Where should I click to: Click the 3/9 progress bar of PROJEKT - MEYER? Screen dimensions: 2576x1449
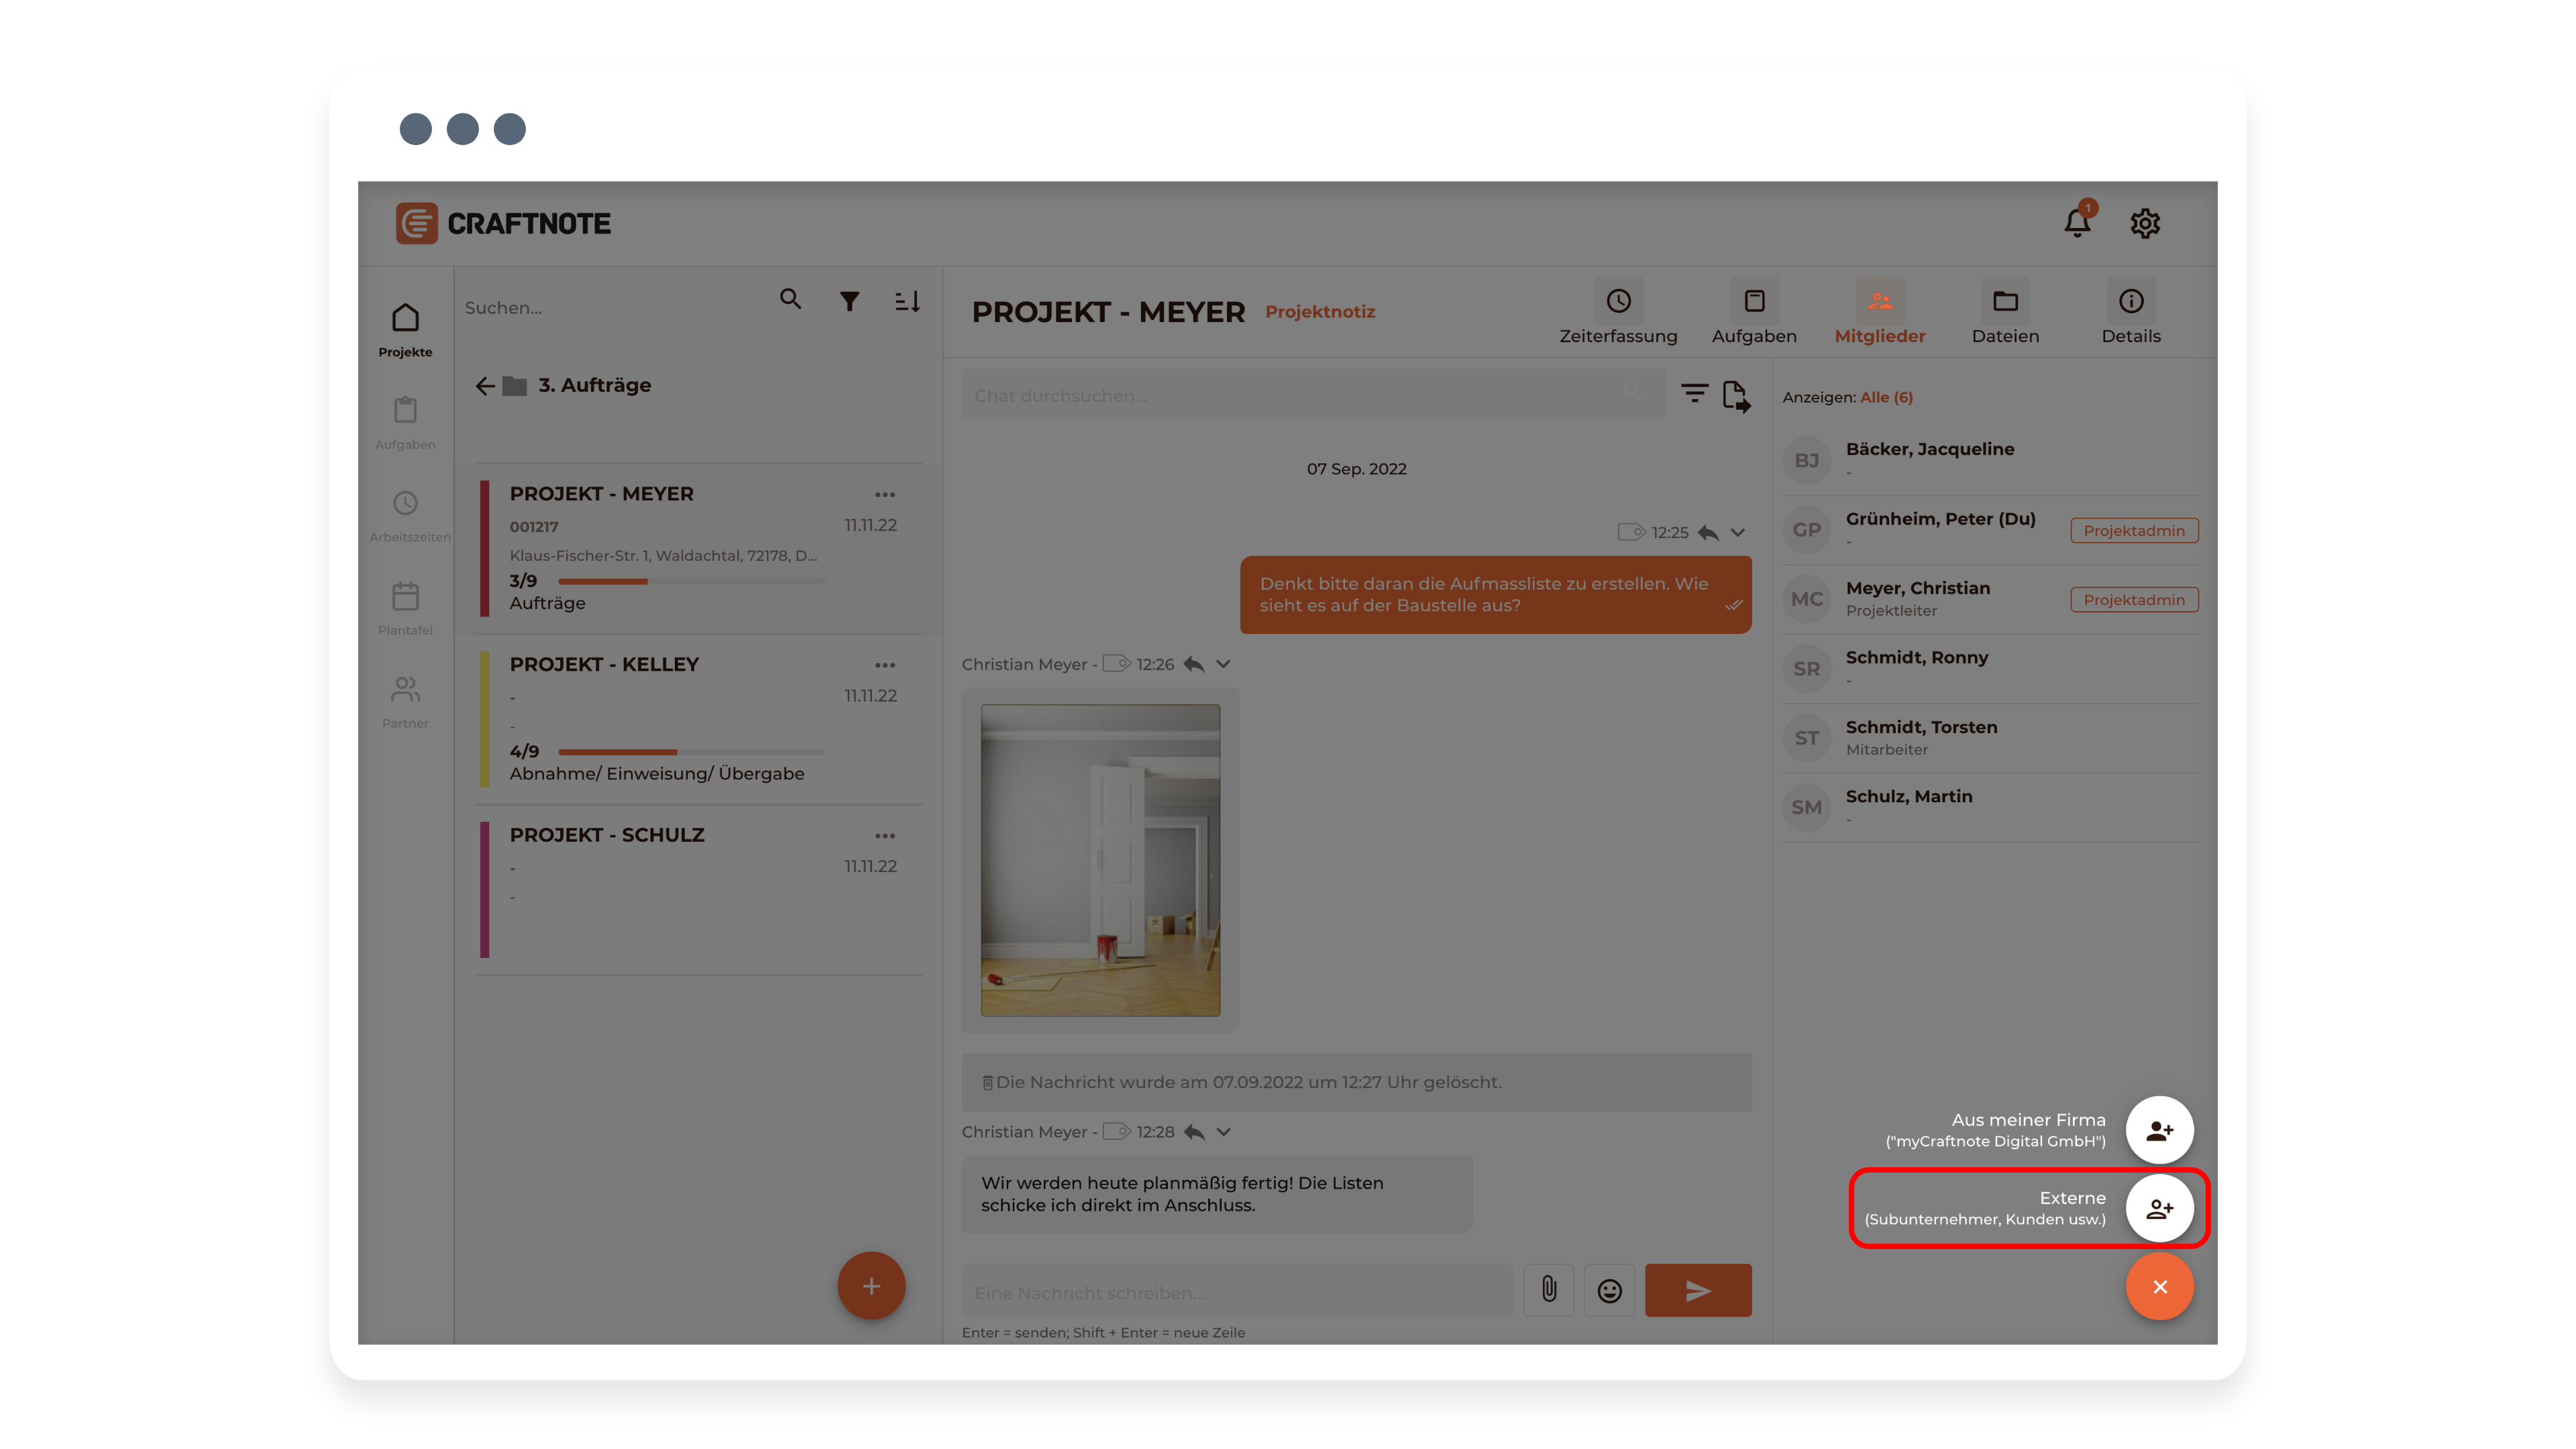pyautogui.click(x=691, y=581)
